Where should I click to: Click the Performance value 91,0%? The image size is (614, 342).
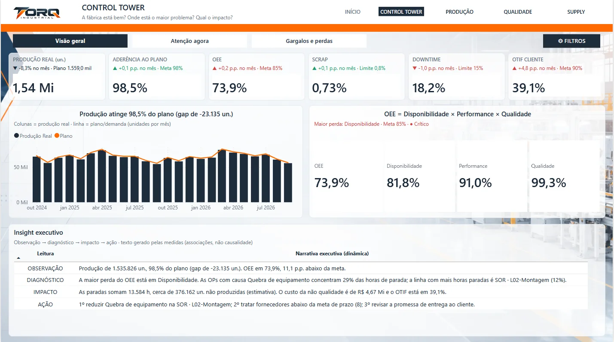tap(475, 183)
